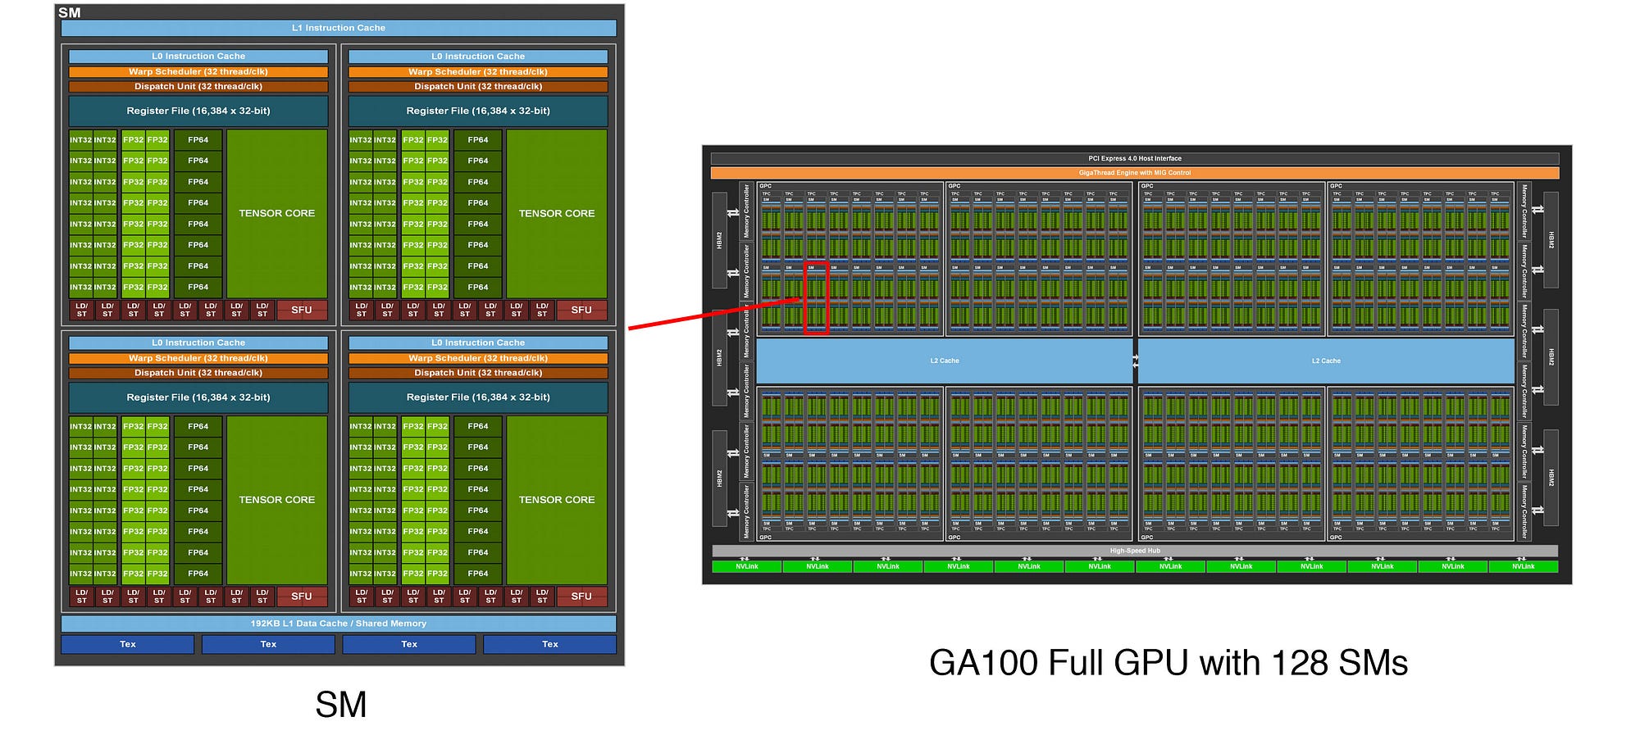Select the bottom-left partition's TENSOR CORE block
The width and height of the screenshot is (1640, 735).
(x=277, y=500)
